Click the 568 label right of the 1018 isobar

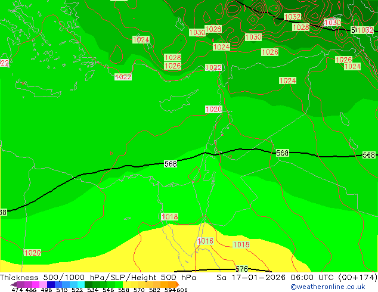pyautogui.click(x=171, y=164)
